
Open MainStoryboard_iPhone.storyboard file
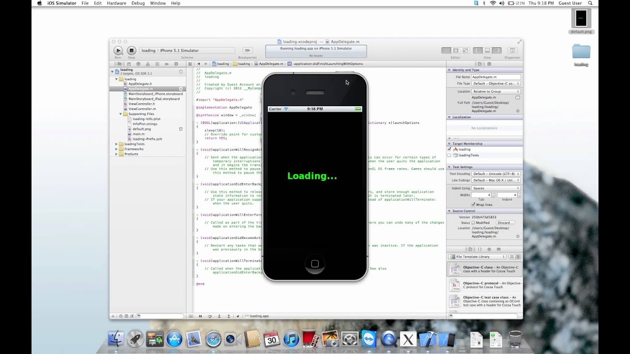(153, 94)
